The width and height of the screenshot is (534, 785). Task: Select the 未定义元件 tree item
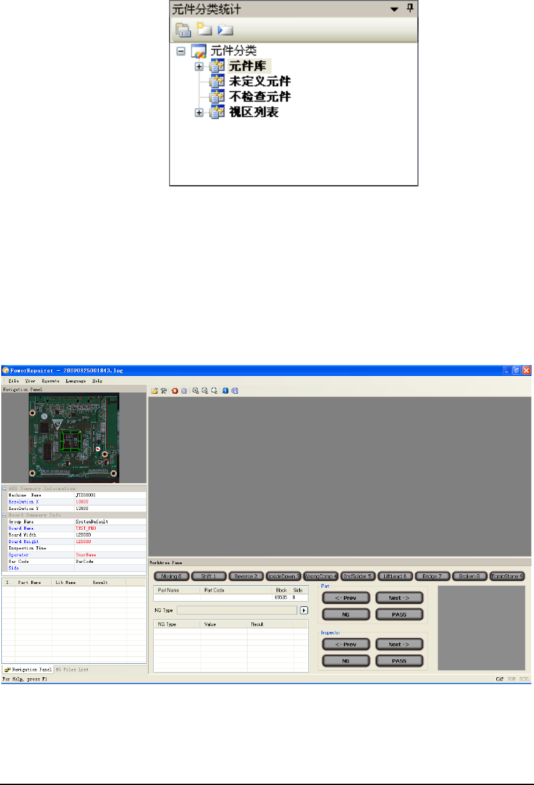click(260, 82)
